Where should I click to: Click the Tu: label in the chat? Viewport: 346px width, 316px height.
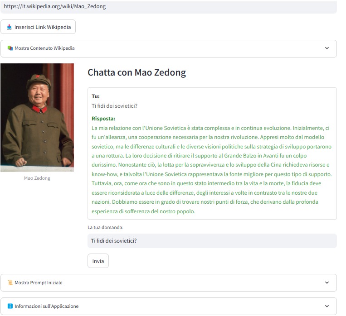(95, 96)
